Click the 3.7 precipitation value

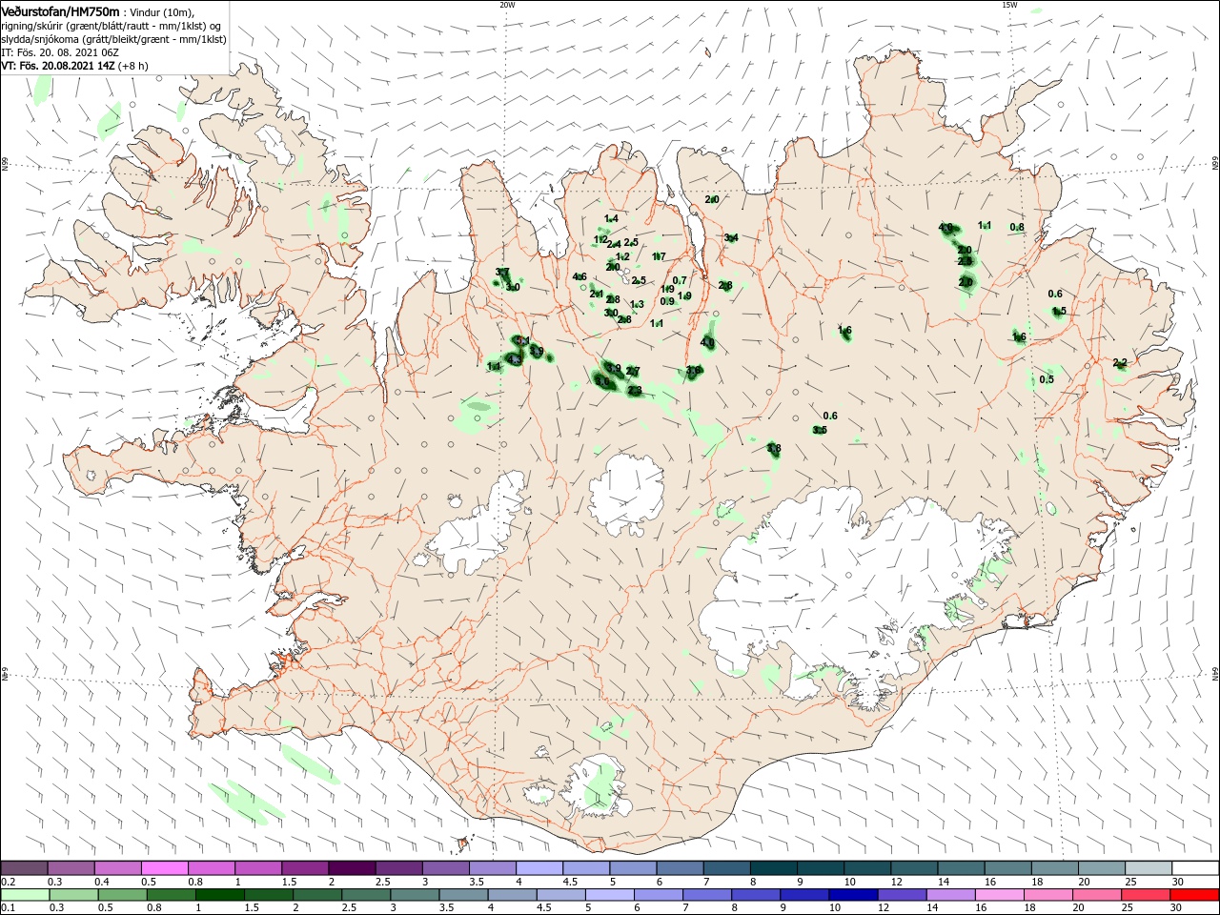pyautogui.click(x=502, y=273)
